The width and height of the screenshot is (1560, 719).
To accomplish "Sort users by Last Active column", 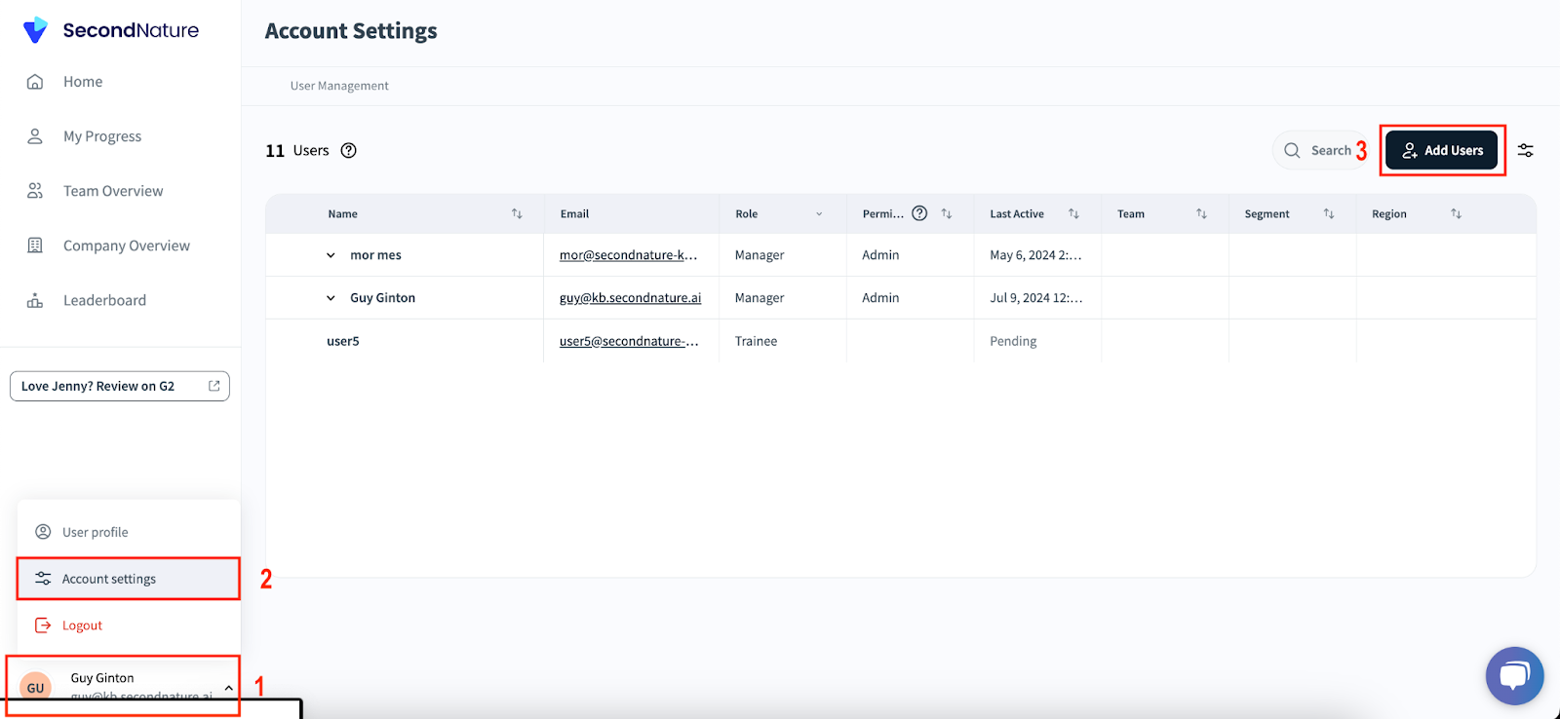I will (1073, 213).
